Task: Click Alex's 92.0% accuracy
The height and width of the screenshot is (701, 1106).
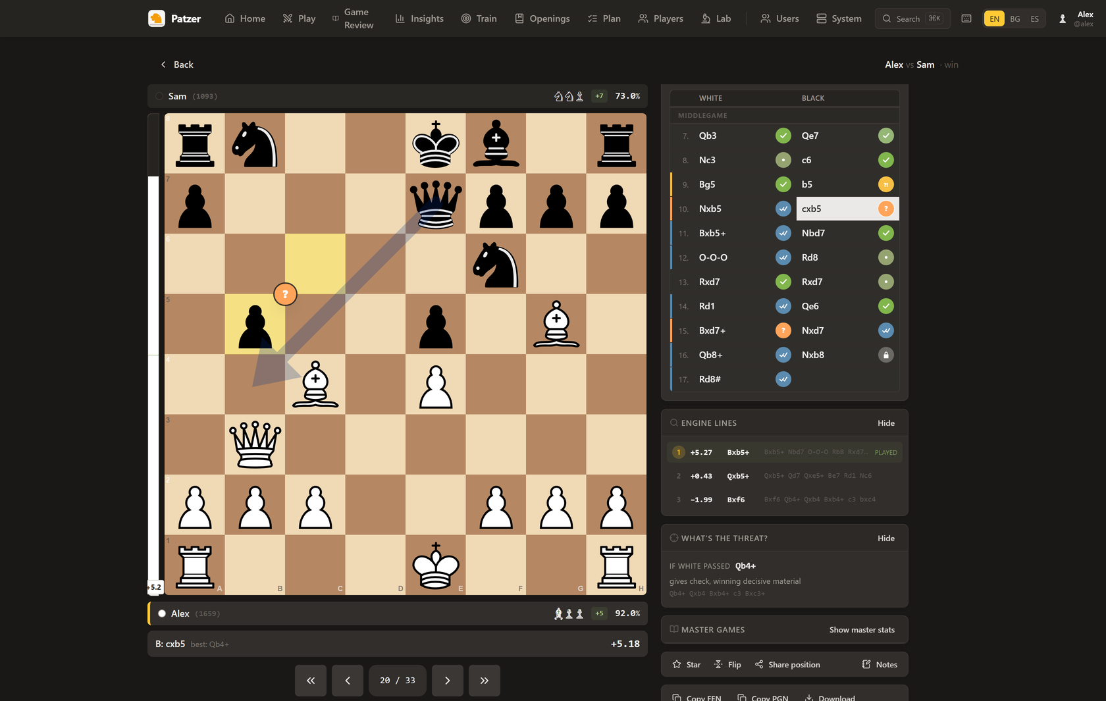Action: [x=627, y=613]
